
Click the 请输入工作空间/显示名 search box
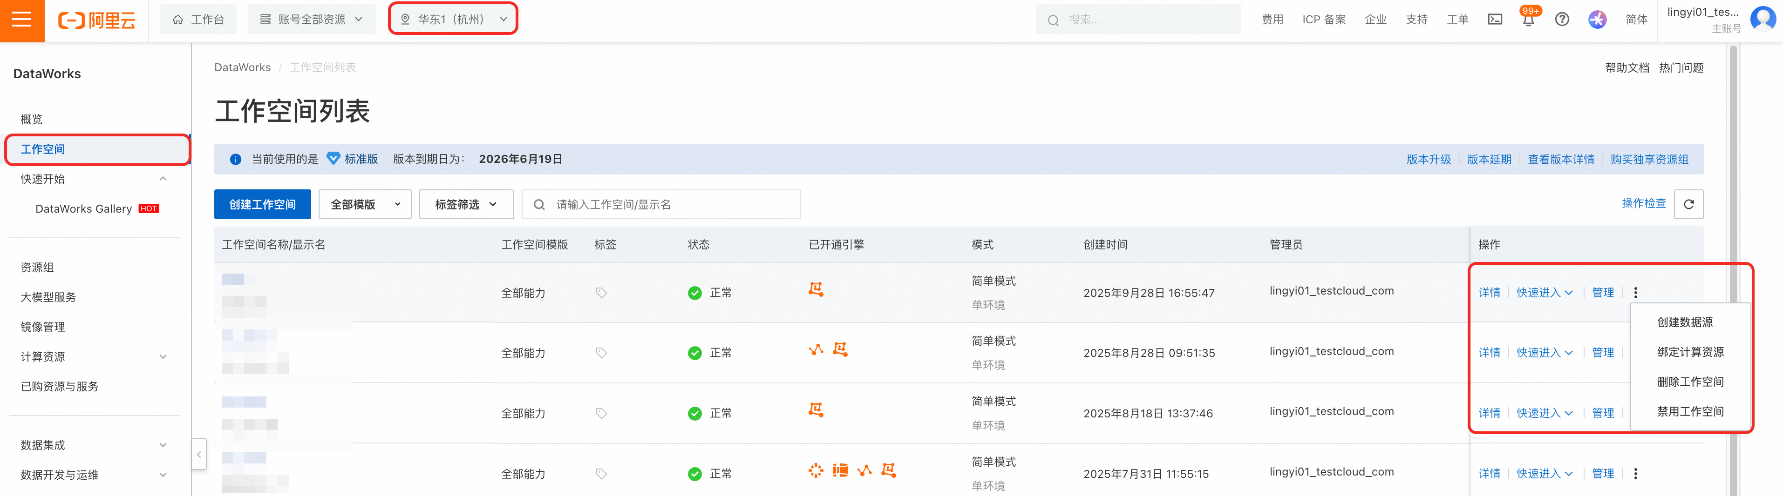(661, 204)
